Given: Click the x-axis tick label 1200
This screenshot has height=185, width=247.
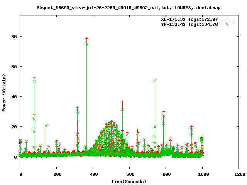Looking at the screenshot, I should point(240,174).
